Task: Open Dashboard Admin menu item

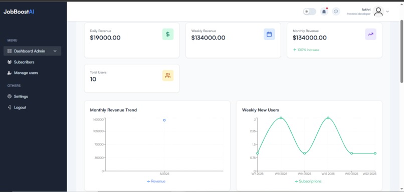Action: (32, 51)
